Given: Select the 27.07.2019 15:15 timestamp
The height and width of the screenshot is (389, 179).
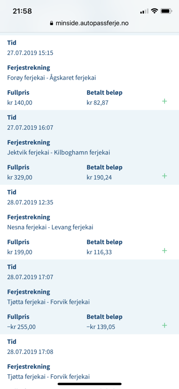Looking at the screenshot, I should pos(30,53).
